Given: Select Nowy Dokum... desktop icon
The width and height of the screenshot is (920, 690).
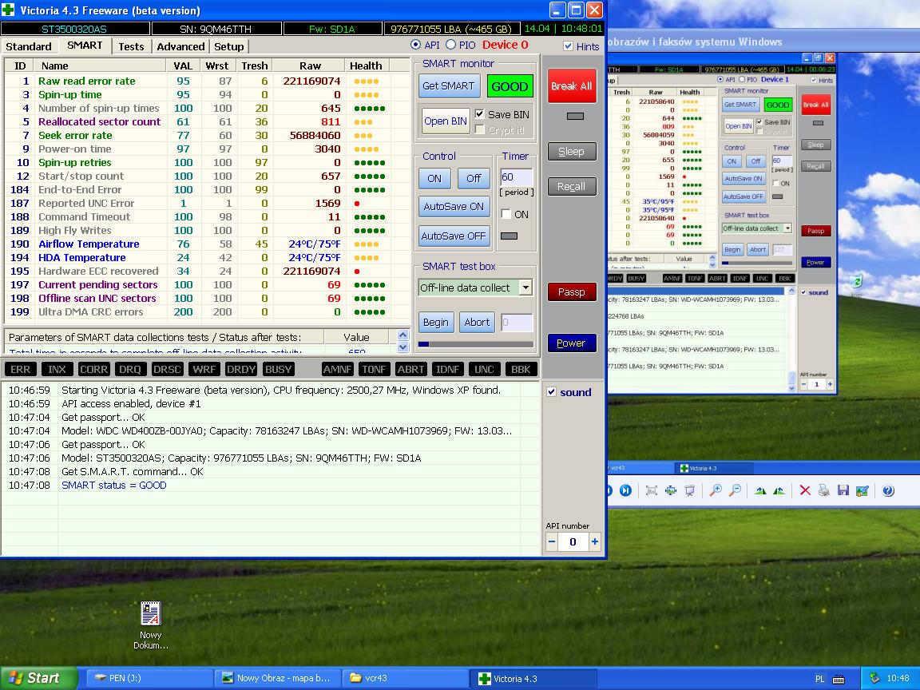Looking at the screenshot, I should click(151, 625).
